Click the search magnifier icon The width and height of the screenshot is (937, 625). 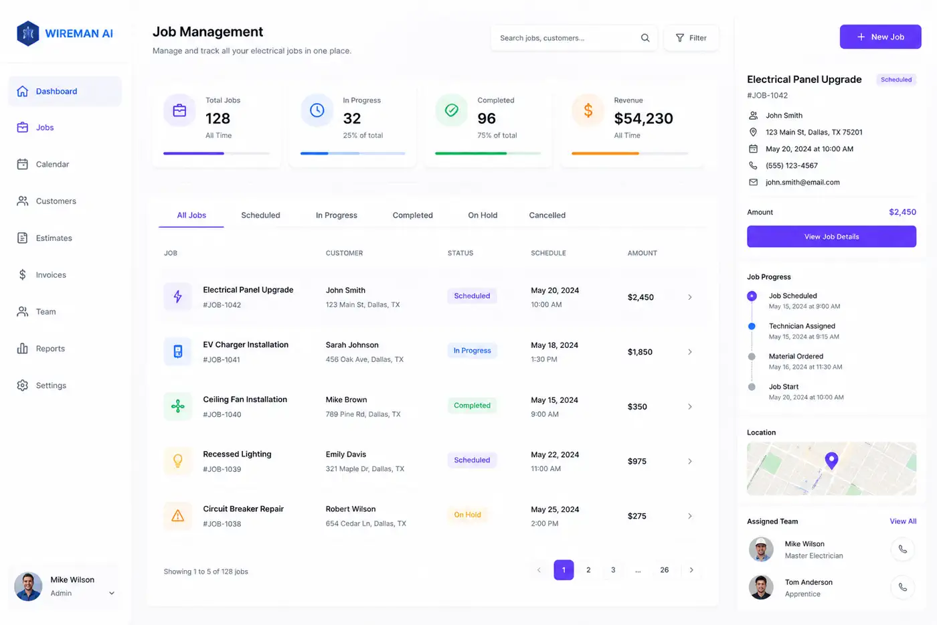point(645,38)
